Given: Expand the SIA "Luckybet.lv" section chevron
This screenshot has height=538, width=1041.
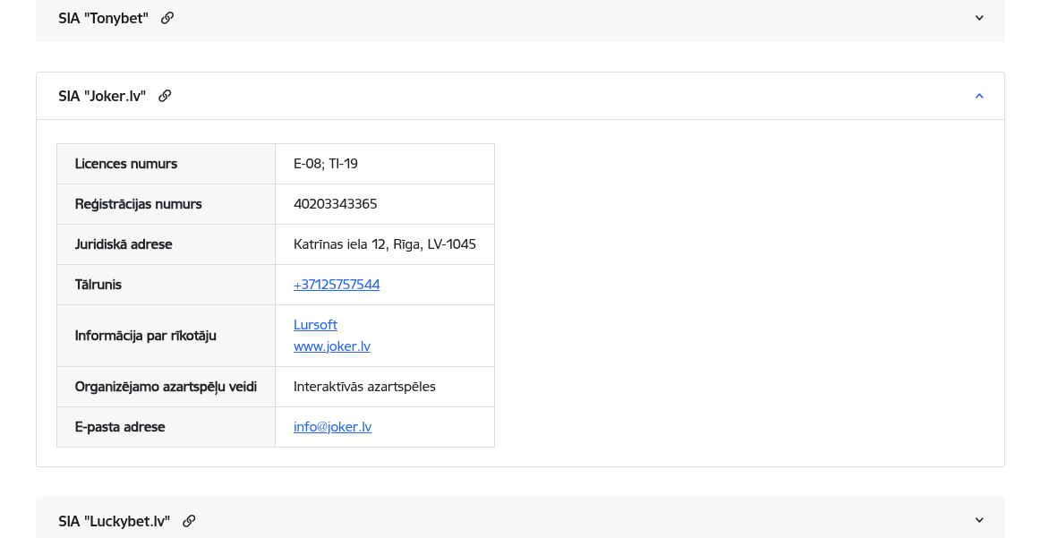Looking at the screenshot, I should coord(979,520).
